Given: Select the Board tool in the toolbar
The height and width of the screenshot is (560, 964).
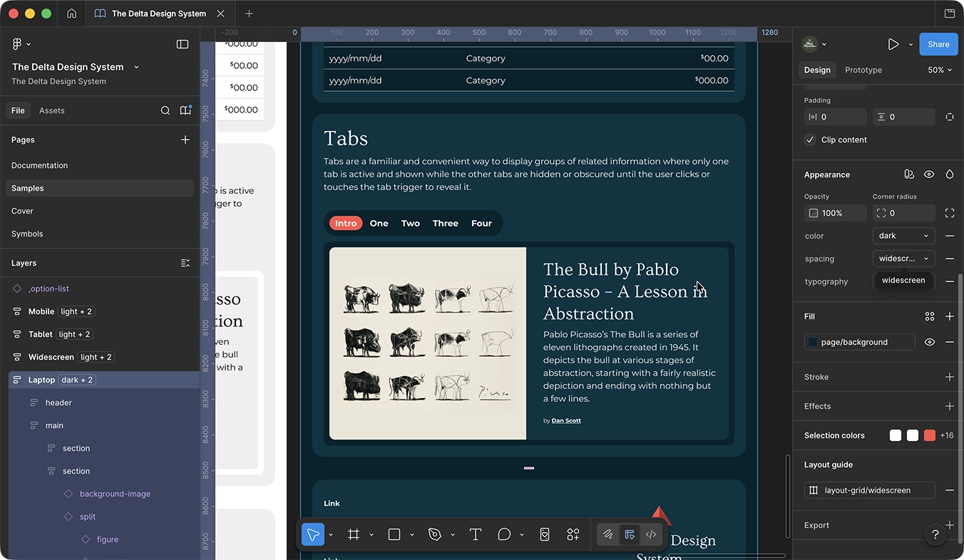Looking at the screenshot, I should 353,534.
